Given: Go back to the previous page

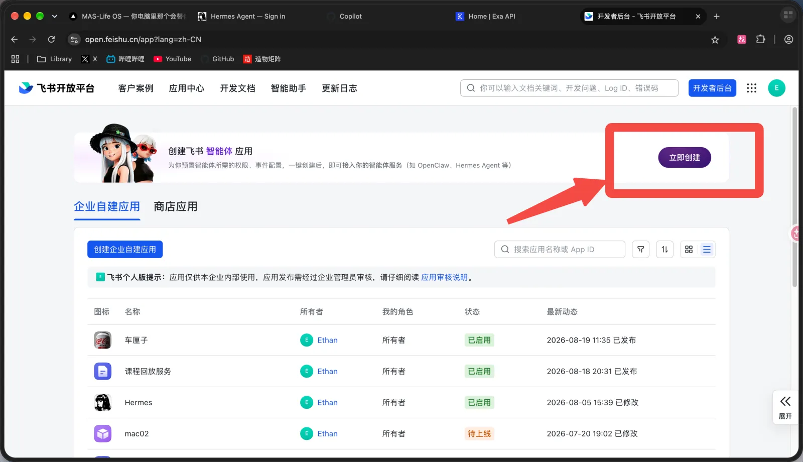Looking at the screenshot, I should tap(14, 39).
